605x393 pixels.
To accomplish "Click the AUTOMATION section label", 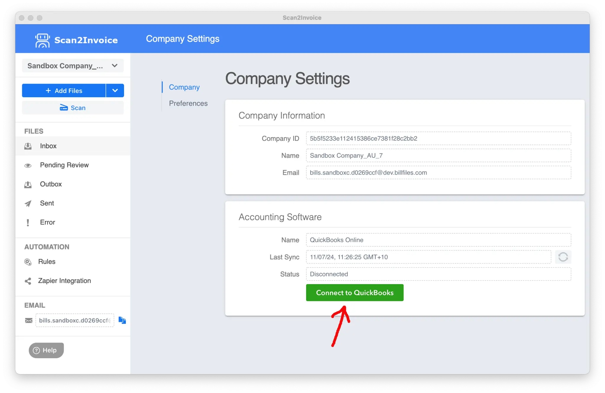I will 47,247.
